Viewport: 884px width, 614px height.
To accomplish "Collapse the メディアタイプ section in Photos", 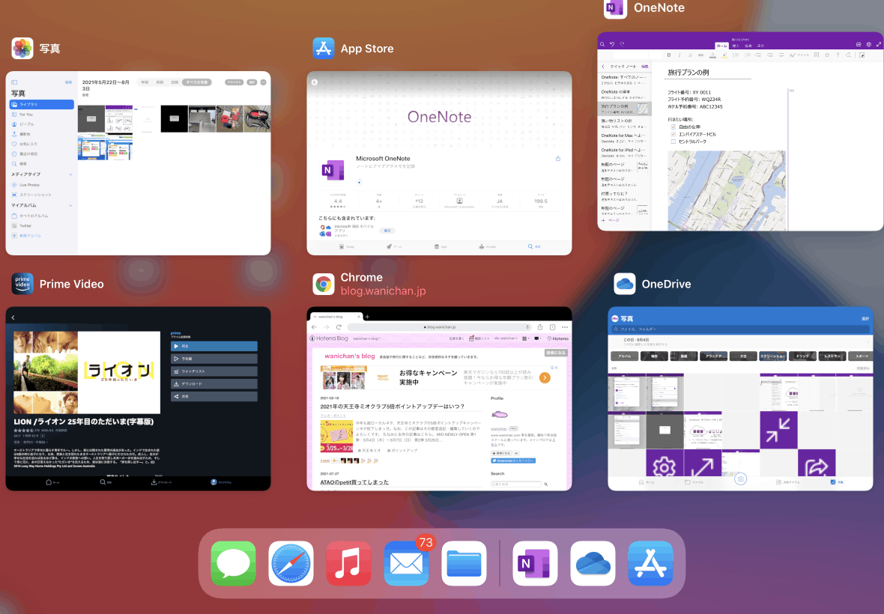I will click(70, 174).
